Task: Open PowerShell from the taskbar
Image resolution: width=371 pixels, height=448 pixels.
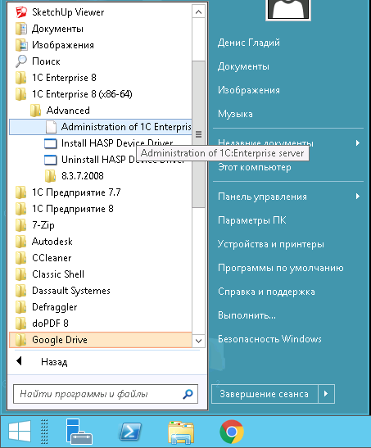Action: pyautogui.click(x=130, y=432)
